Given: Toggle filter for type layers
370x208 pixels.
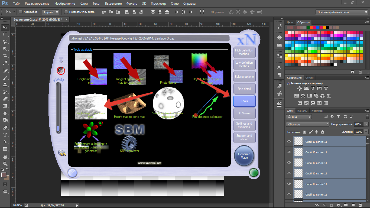Looking at the screenshot, I should (339, 117).
